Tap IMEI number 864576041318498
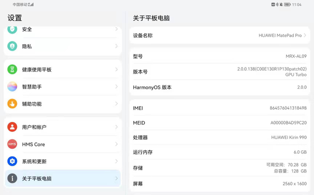The image size is (314, 195). (288, 108)
